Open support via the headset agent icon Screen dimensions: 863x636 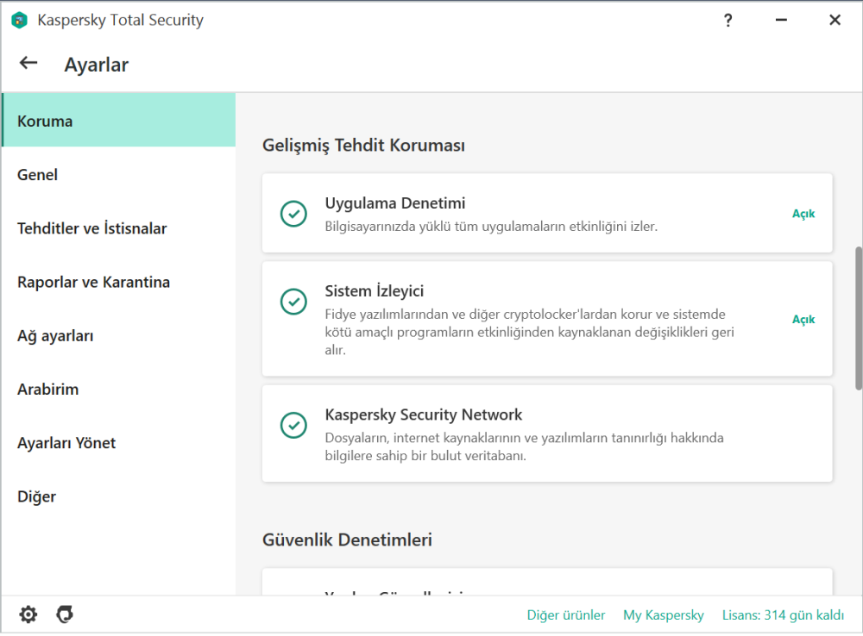pos(65,614)
